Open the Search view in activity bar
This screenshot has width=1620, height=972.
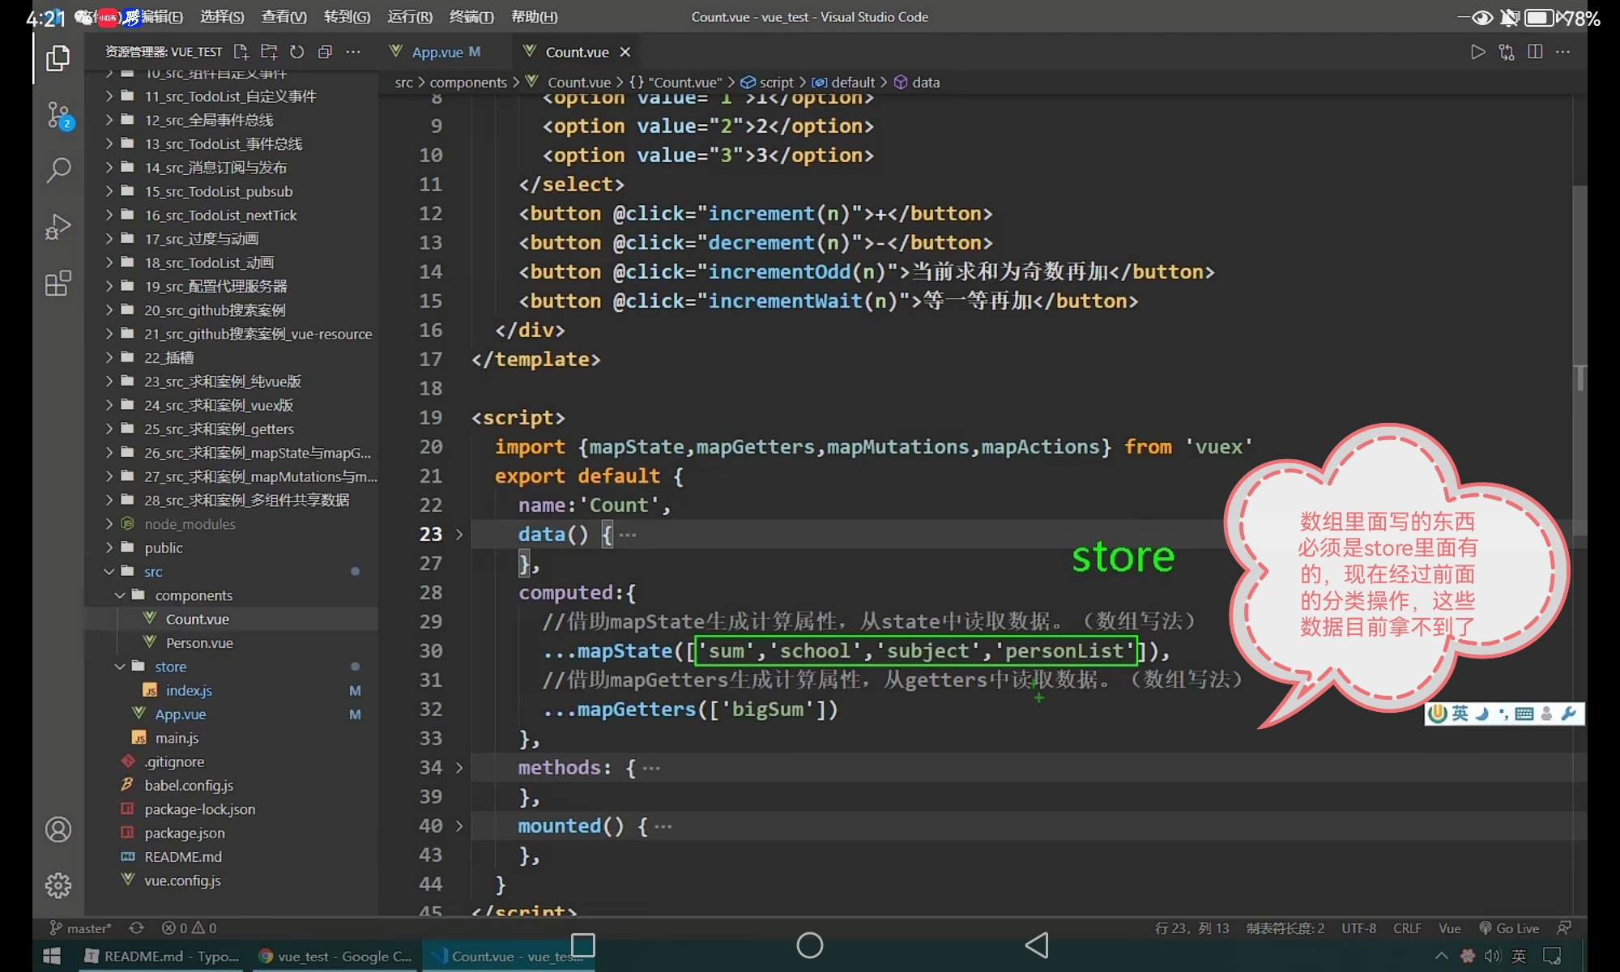click(58, 170)
